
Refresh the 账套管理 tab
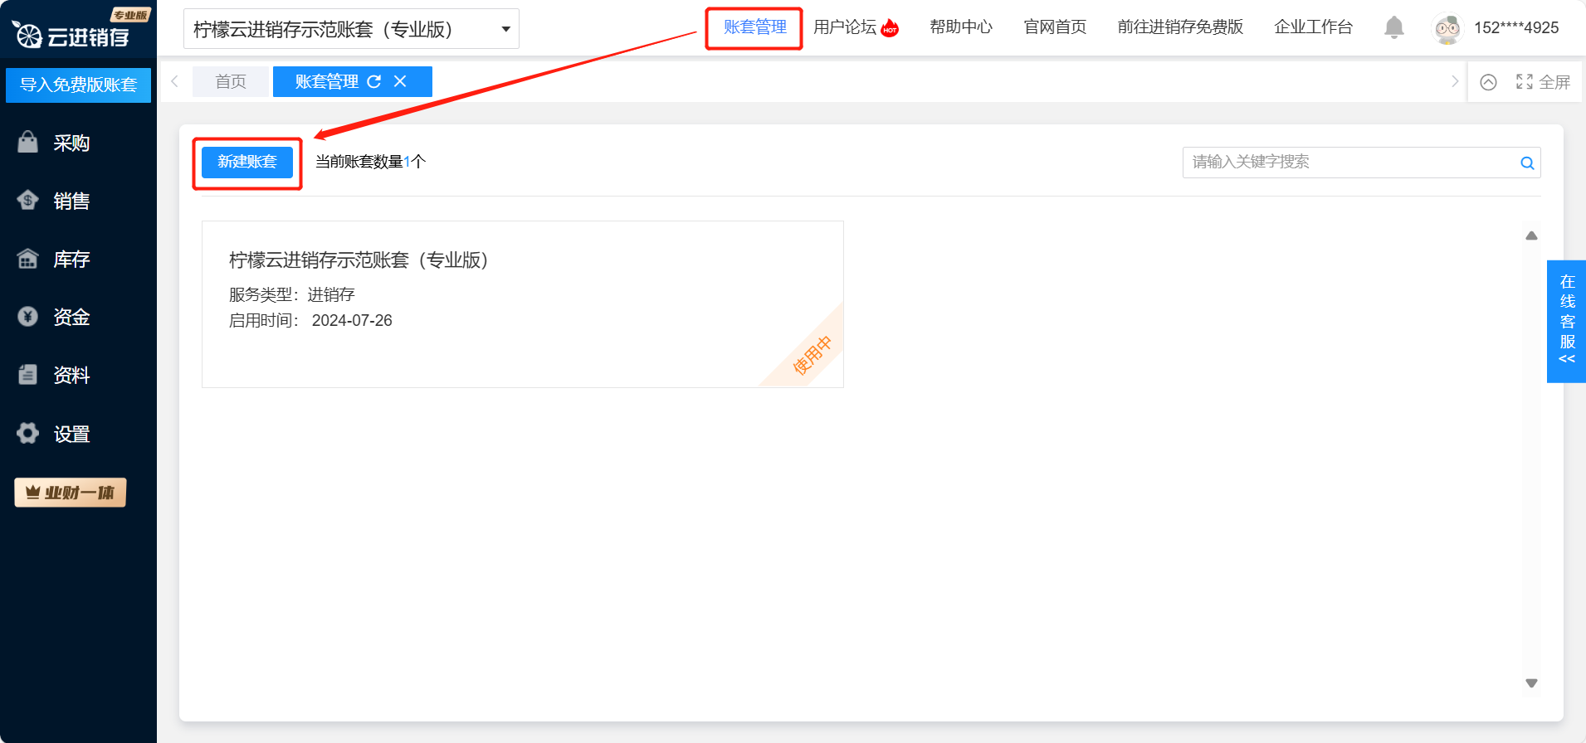coord(374,81)
